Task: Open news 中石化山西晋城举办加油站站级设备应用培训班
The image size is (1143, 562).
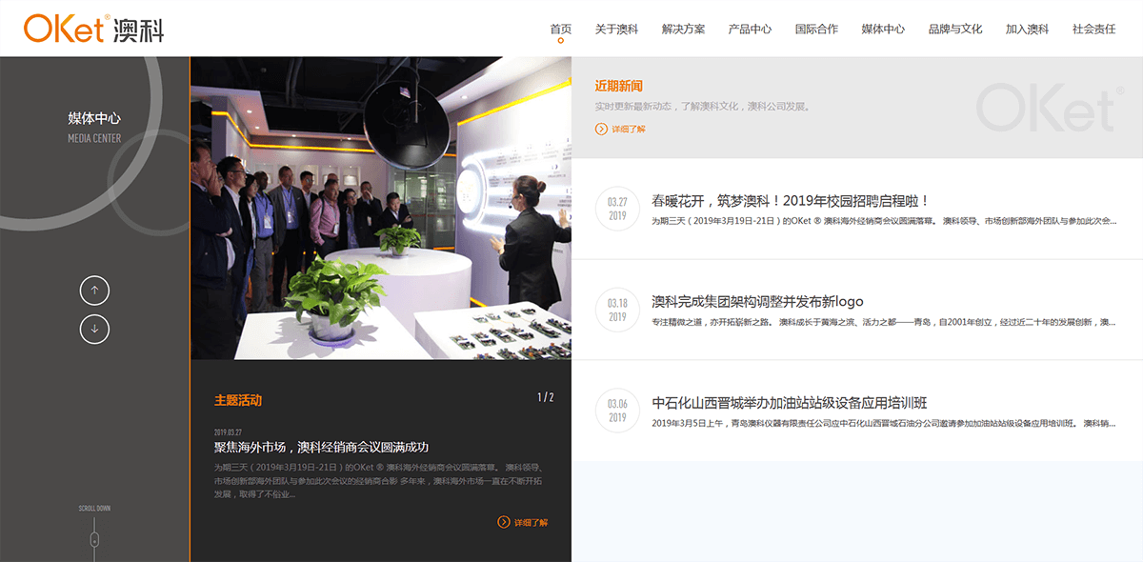Action: click(790, 403)
